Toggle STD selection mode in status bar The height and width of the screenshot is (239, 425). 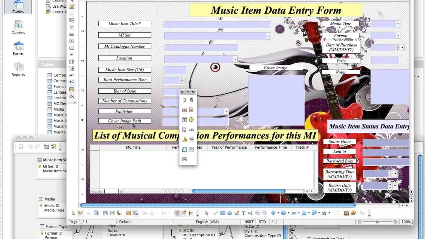[x=262, y=222]
